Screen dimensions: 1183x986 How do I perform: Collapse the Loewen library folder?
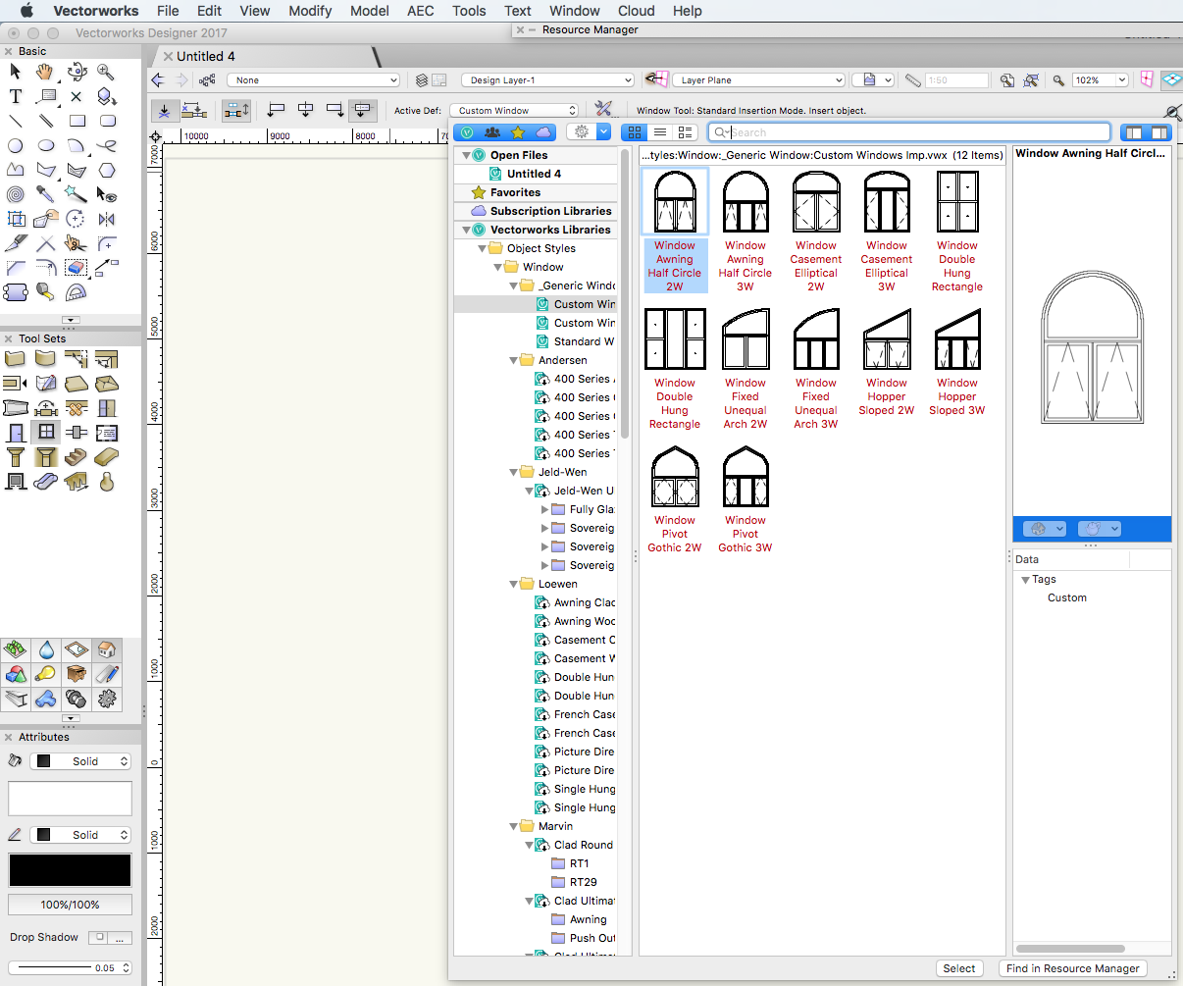tap(512, 584)
